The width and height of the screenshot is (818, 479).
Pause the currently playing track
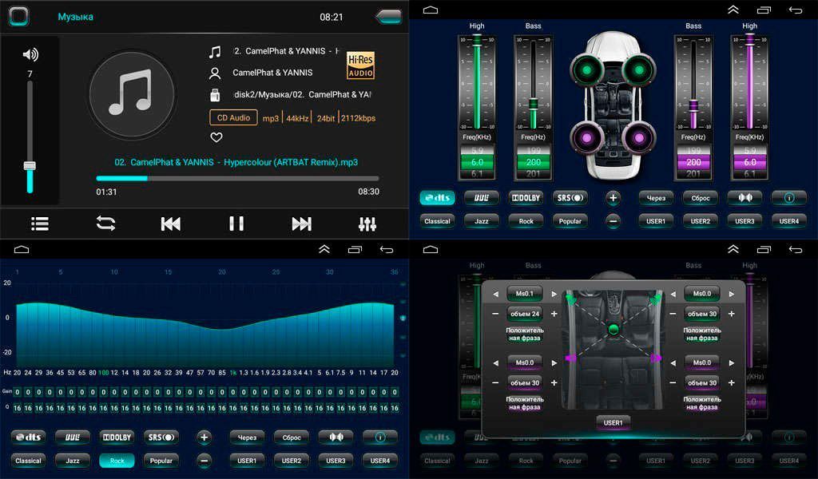click(236, 224)
